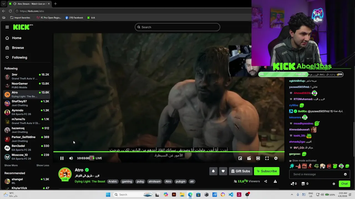Open Aymndo channel in sidebar
This screenshot has width=355, height=199.
[x=27, y=112]
